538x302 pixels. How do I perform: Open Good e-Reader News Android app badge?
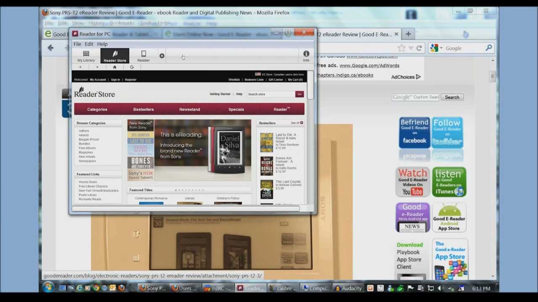pos(412,217)
